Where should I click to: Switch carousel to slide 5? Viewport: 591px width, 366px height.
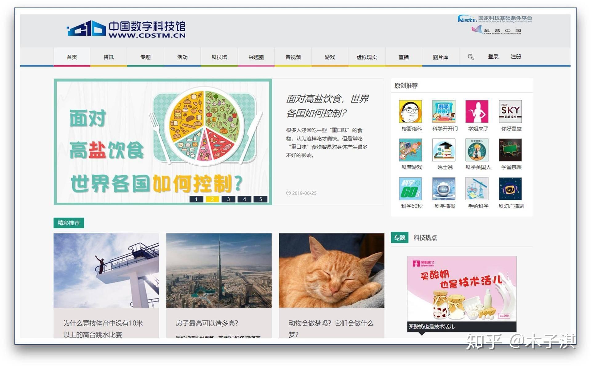[260, 199]
